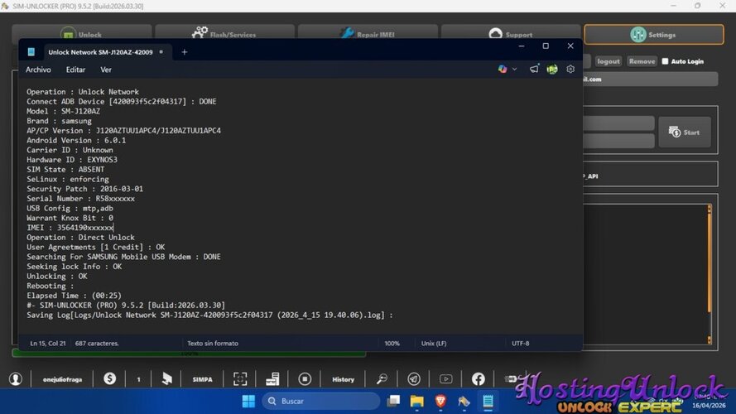Open Brave browser from the taskbar
Viewport: 736px width, 414px height.
[440, 402]
